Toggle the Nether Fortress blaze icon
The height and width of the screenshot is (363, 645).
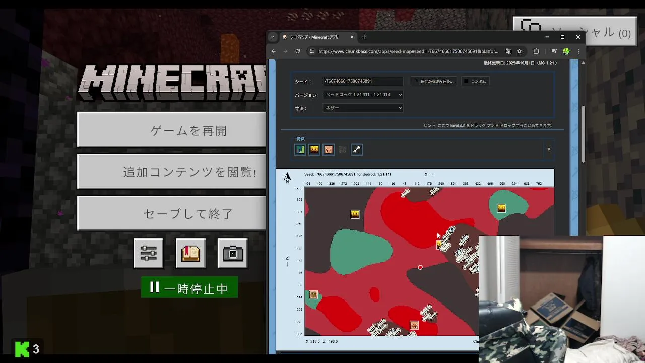point(314,149)
